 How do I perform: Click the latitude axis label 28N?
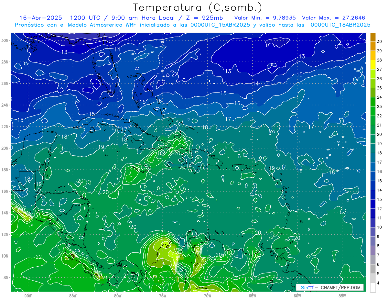click(5, 62)
